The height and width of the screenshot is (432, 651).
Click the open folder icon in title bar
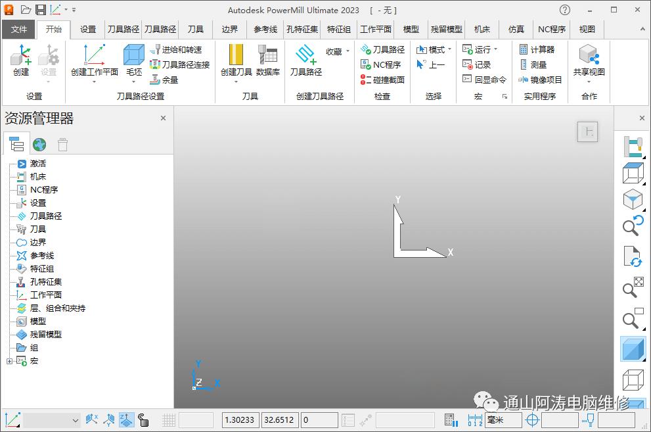pos(26,10)
